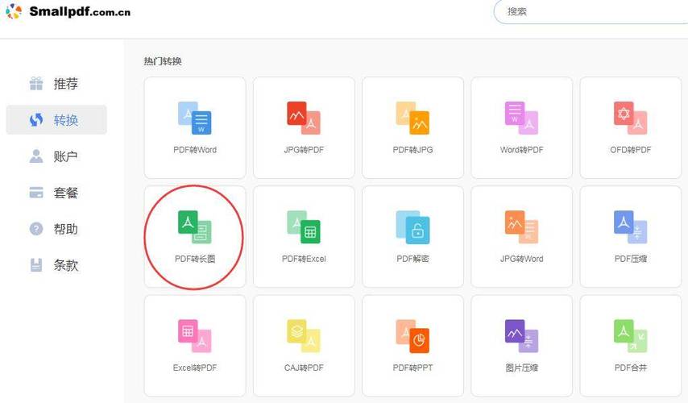Screen dimensions: 688x403
Task: Click the PDF合并 label text
Action: pos(630,368)
